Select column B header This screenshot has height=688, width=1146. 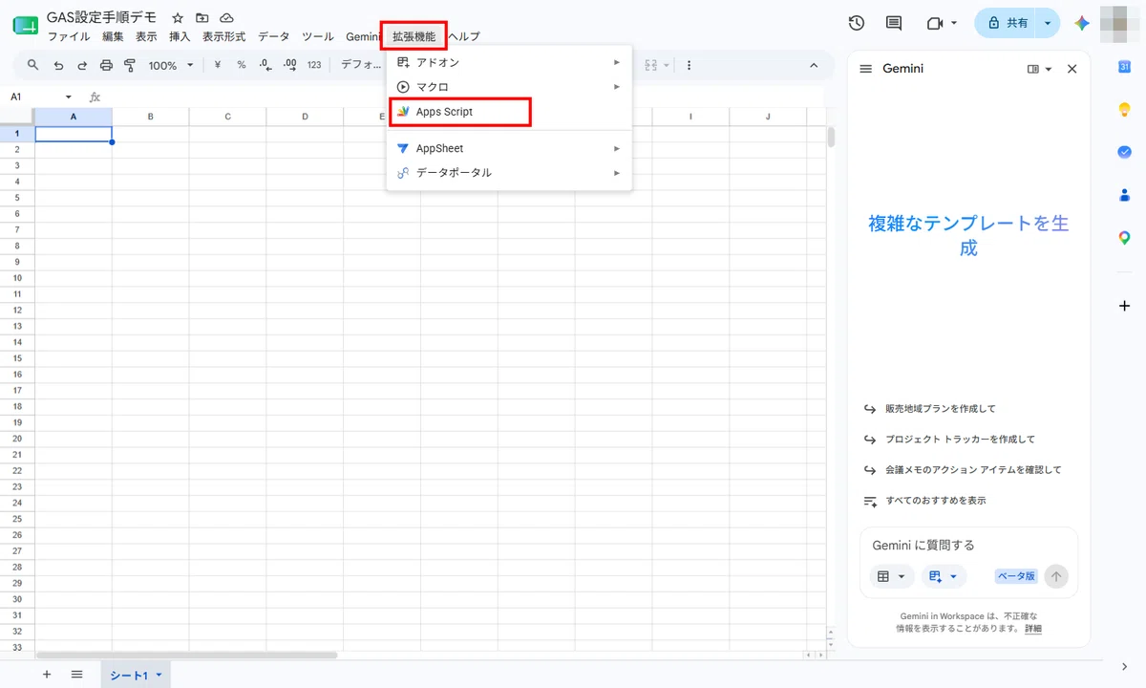[150, 117]
